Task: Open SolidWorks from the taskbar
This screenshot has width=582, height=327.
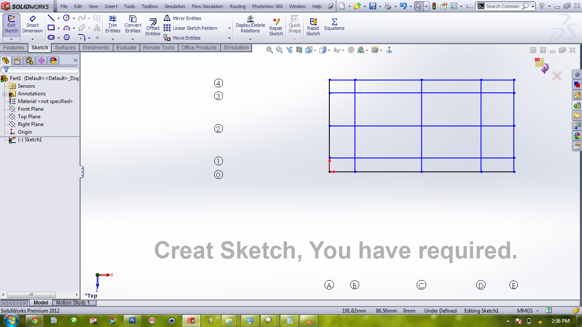Action: click(x=191, y=321)
